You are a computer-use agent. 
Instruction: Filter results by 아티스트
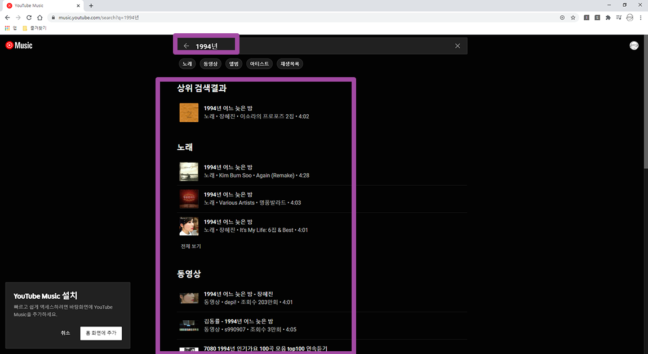pos(260,64)
